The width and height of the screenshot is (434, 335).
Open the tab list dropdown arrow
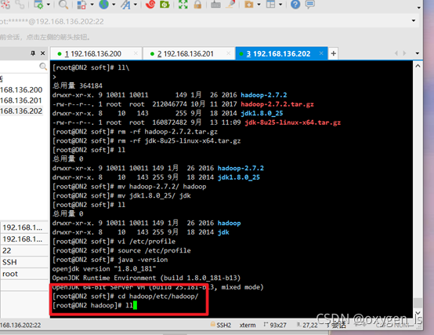point(417,53)
